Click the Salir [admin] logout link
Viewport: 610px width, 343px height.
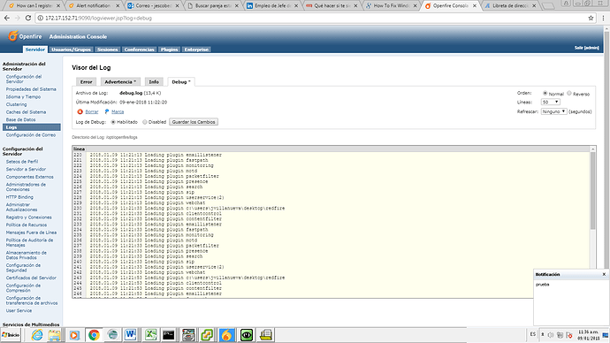click(x=587, y=48)
